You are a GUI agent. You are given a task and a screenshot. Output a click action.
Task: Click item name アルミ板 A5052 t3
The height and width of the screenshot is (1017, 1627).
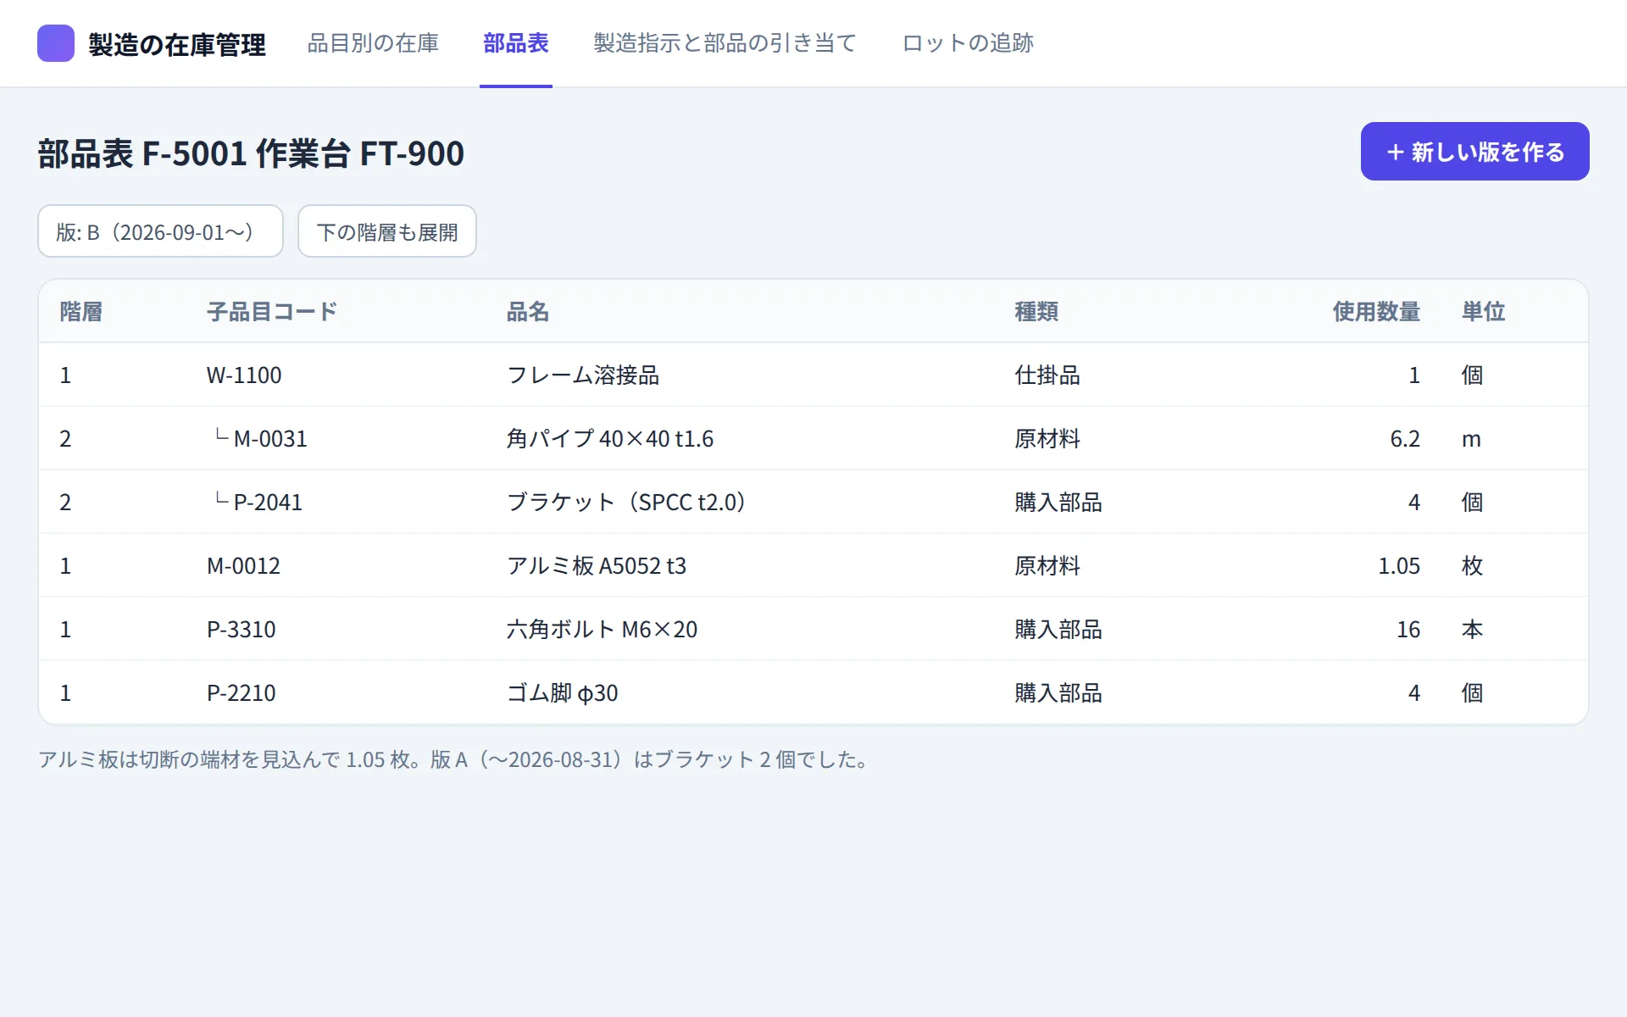click(x=597, y=566)
